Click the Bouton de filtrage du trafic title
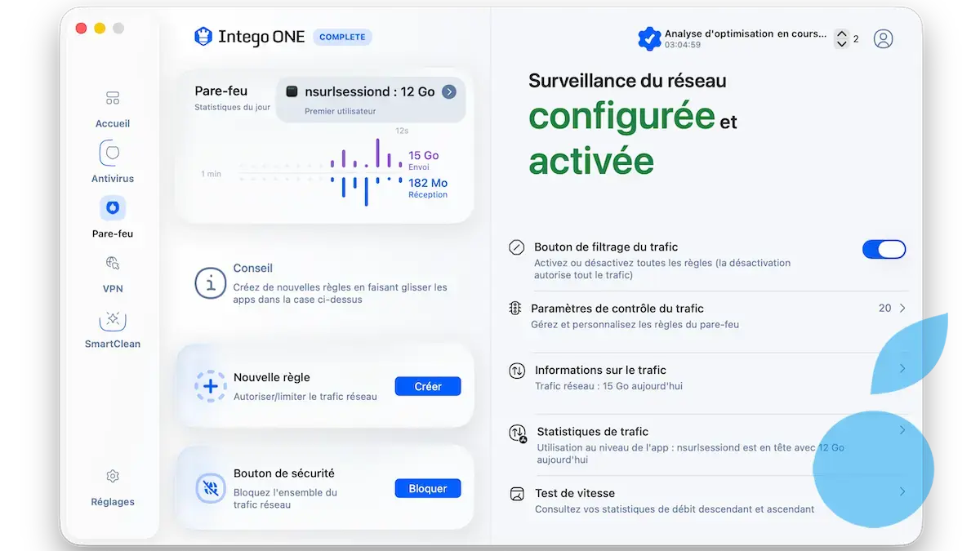 pyautogui.click(x=606, y=247)
